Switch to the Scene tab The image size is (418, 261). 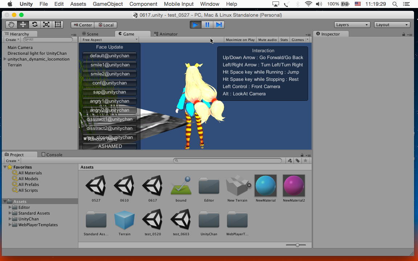pos(90,34)
